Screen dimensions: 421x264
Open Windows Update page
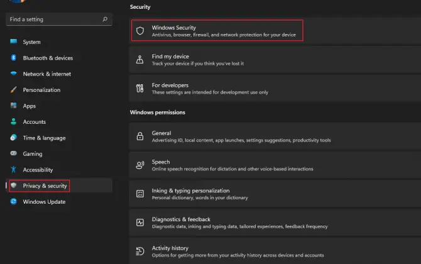59,201
